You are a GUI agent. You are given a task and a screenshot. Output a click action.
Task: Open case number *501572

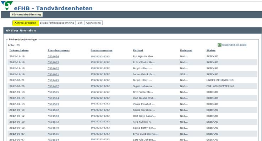[53, 122]
